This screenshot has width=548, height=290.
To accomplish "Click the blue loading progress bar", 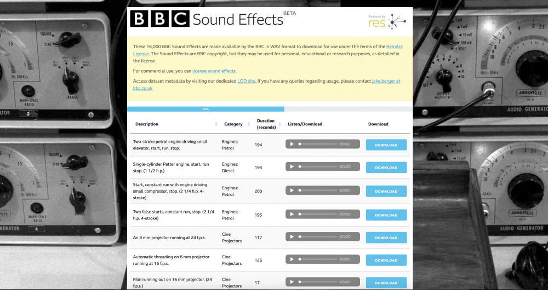I will [x=206, y=109].
